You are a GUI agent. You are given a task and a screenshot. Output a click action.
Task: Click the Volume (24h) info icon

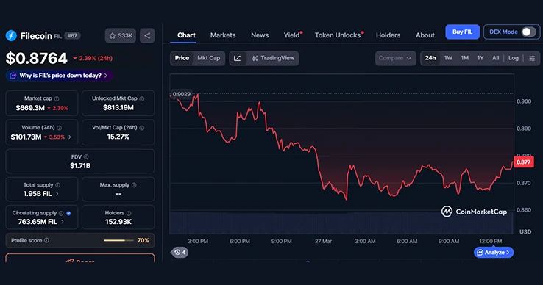[x=59, y=128]
